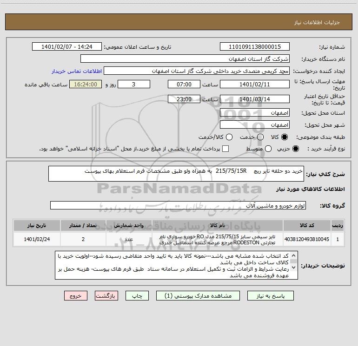Open the اطلاعات تماس خریدار link
358x346 pixels.
coord(77,71)
